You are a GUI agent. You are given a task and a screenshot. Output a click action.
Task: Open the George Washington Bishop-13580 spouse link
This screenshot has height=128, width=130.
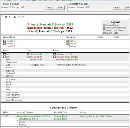(33, 116)
